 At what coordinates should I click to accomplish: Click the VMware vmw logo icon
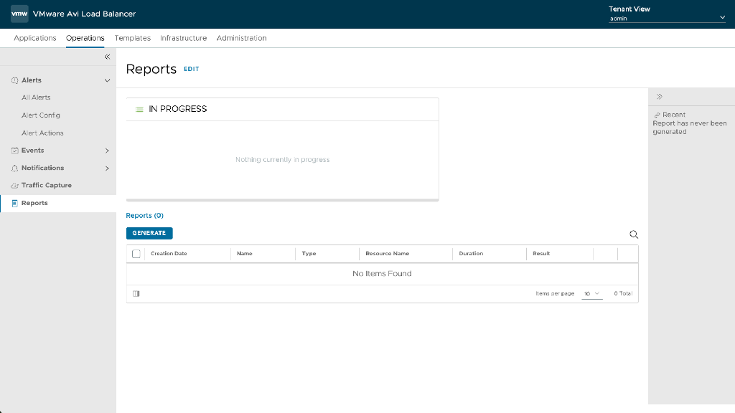(x=19, y=14)
